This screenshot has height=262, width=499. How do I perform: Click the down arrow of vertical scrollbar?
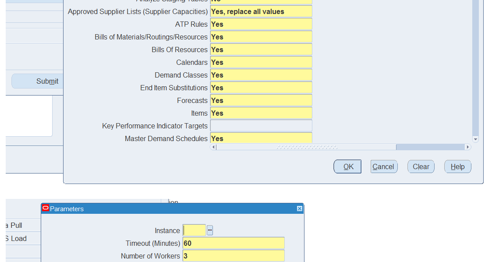click(x=475, y=139)
